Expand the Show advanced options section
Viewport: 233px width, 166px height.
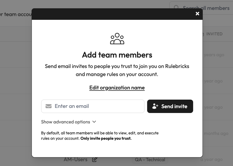tap(66, 122)
